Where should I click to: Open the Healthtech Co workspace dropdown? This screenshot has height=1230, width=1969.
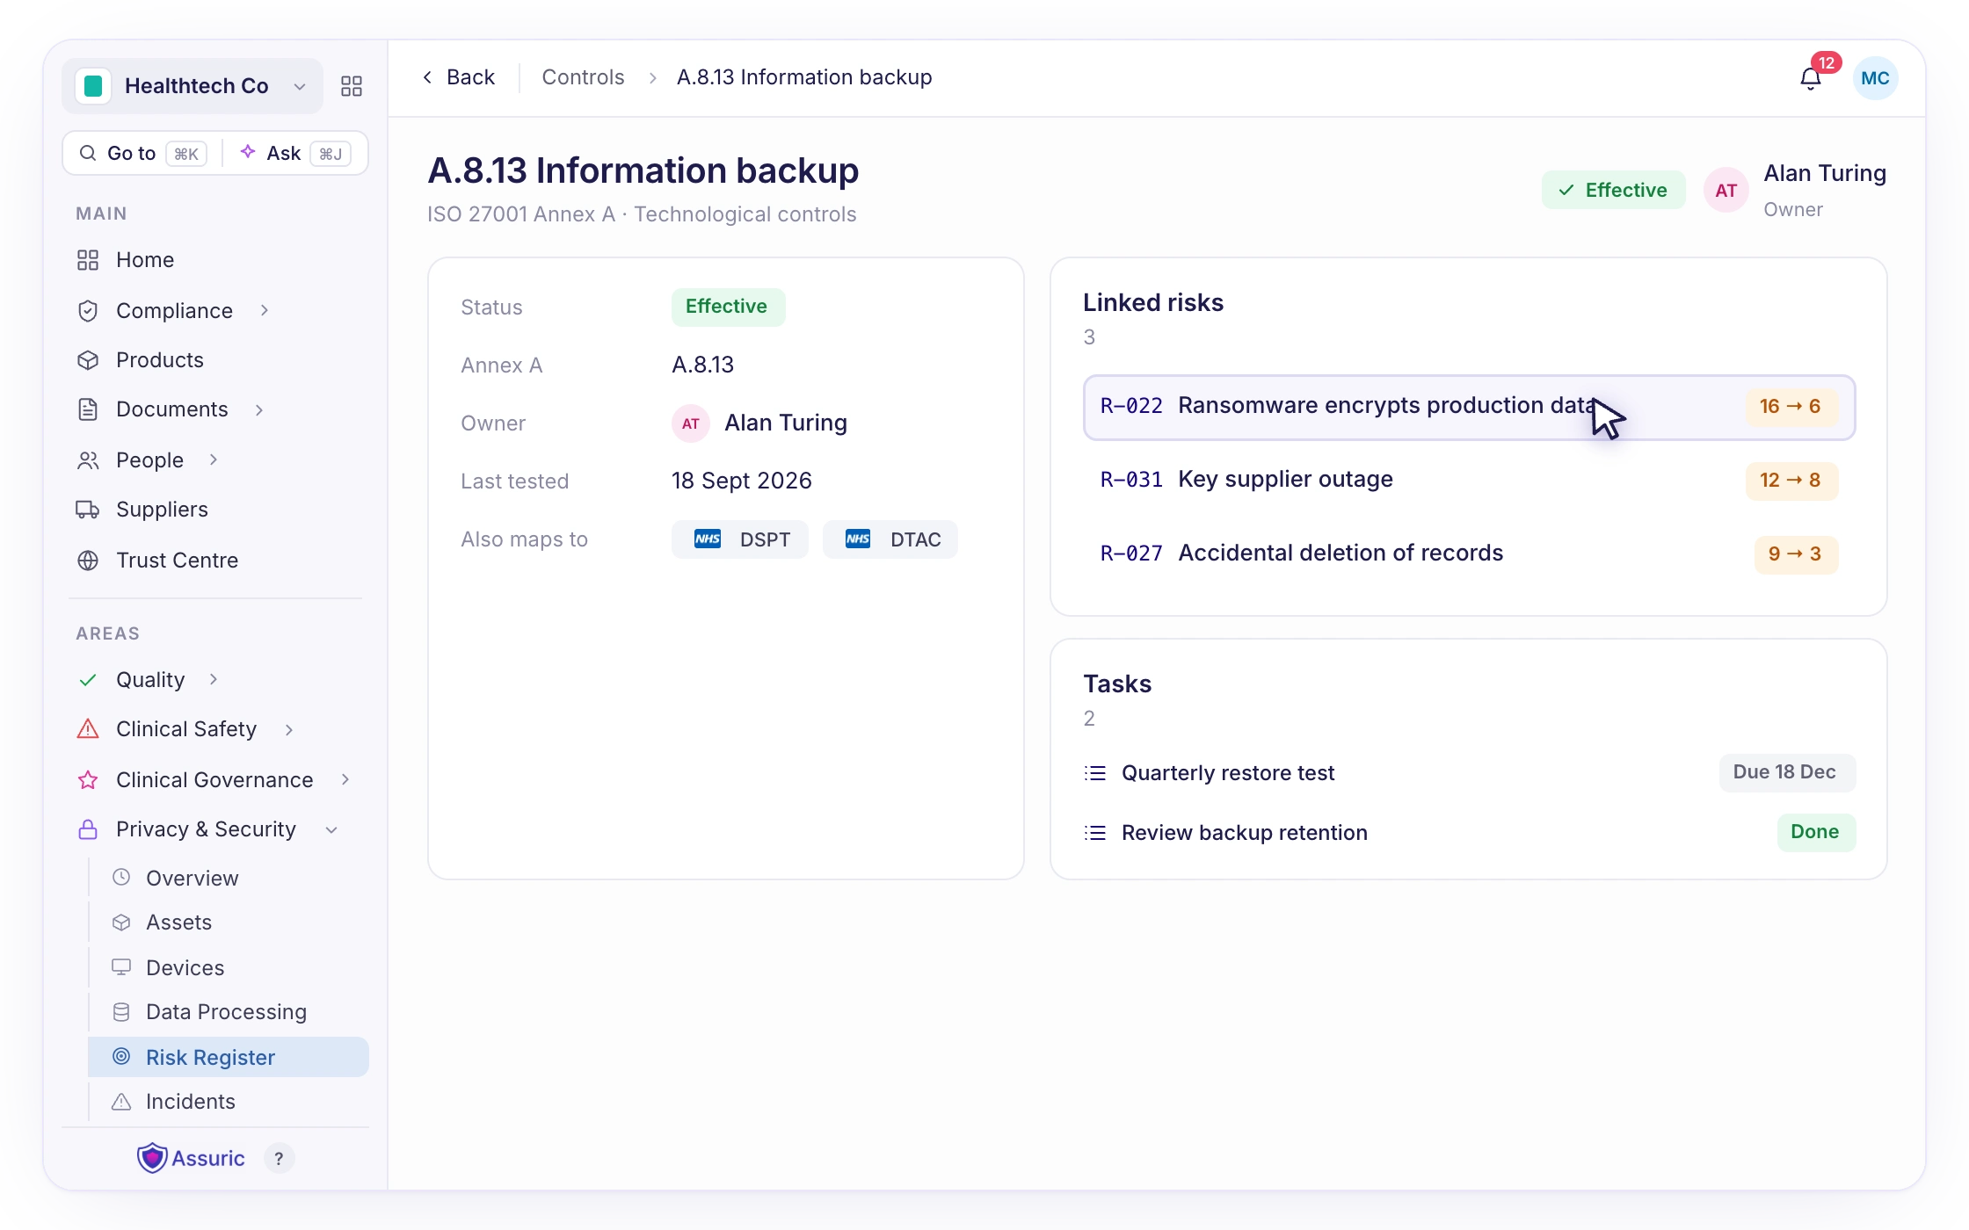click(x=193, y=86)
